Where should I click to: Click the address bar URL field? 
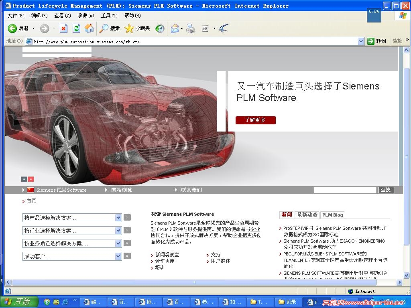[195, 41]
